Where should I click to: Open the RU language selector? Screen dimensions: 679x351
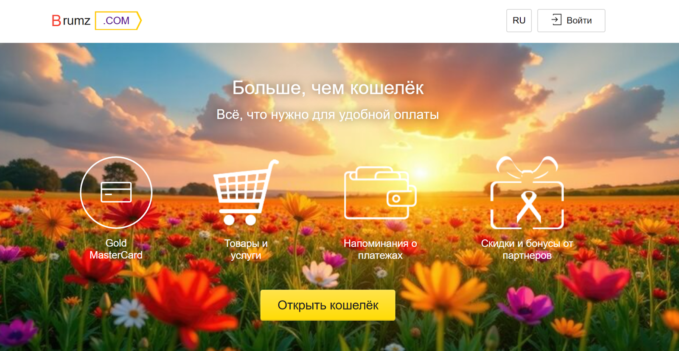pyautogui.click(x=519, y=20)
